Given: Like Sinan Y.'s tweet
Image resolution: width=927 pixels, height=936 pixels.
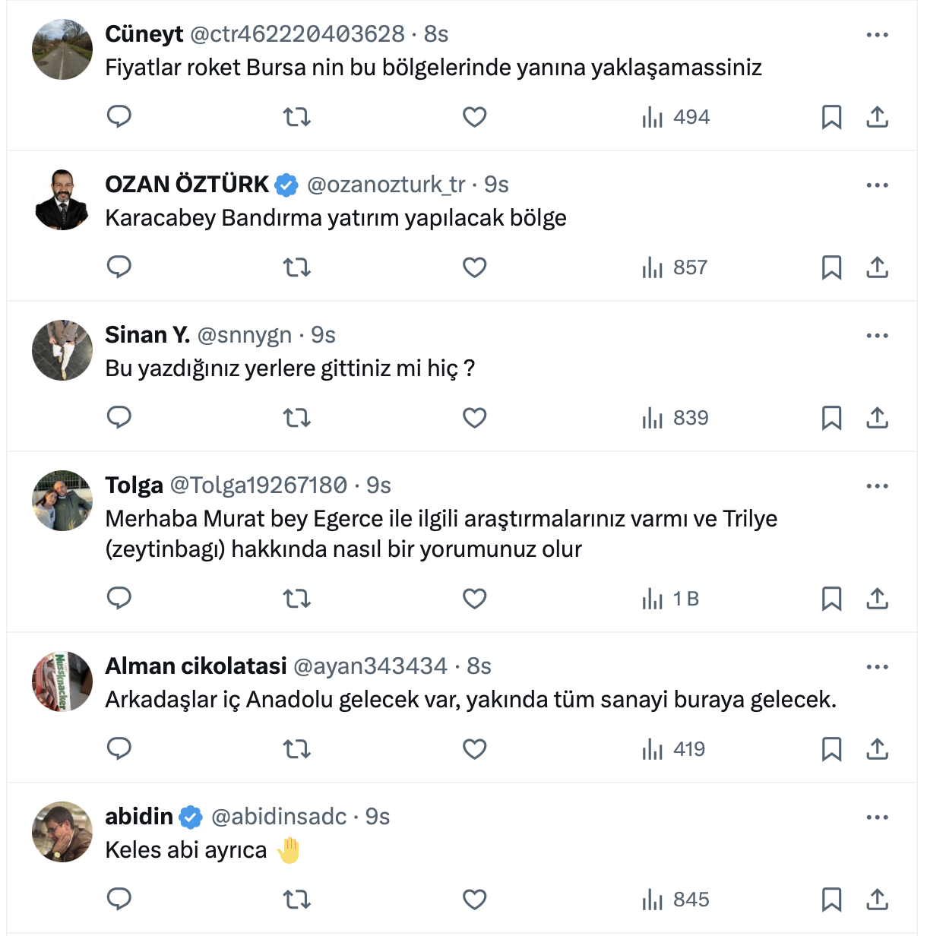Looking at the screenshot, I should pyautogui.click(x=475, y=418).
